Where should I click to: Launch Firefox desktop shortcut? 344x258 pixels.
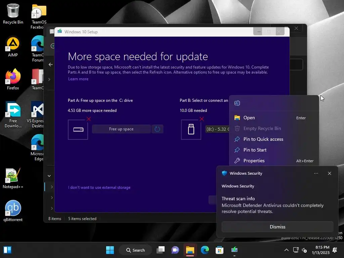13,79
